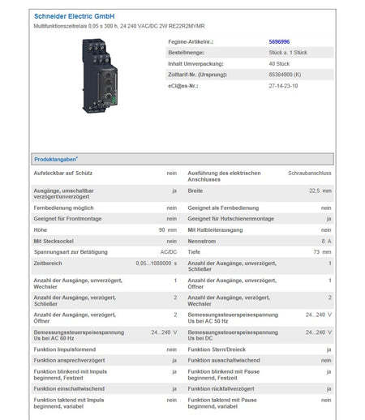
Task: Click 'Funktion taktend mit Pause beginnend' label
Action: point(222,403)
